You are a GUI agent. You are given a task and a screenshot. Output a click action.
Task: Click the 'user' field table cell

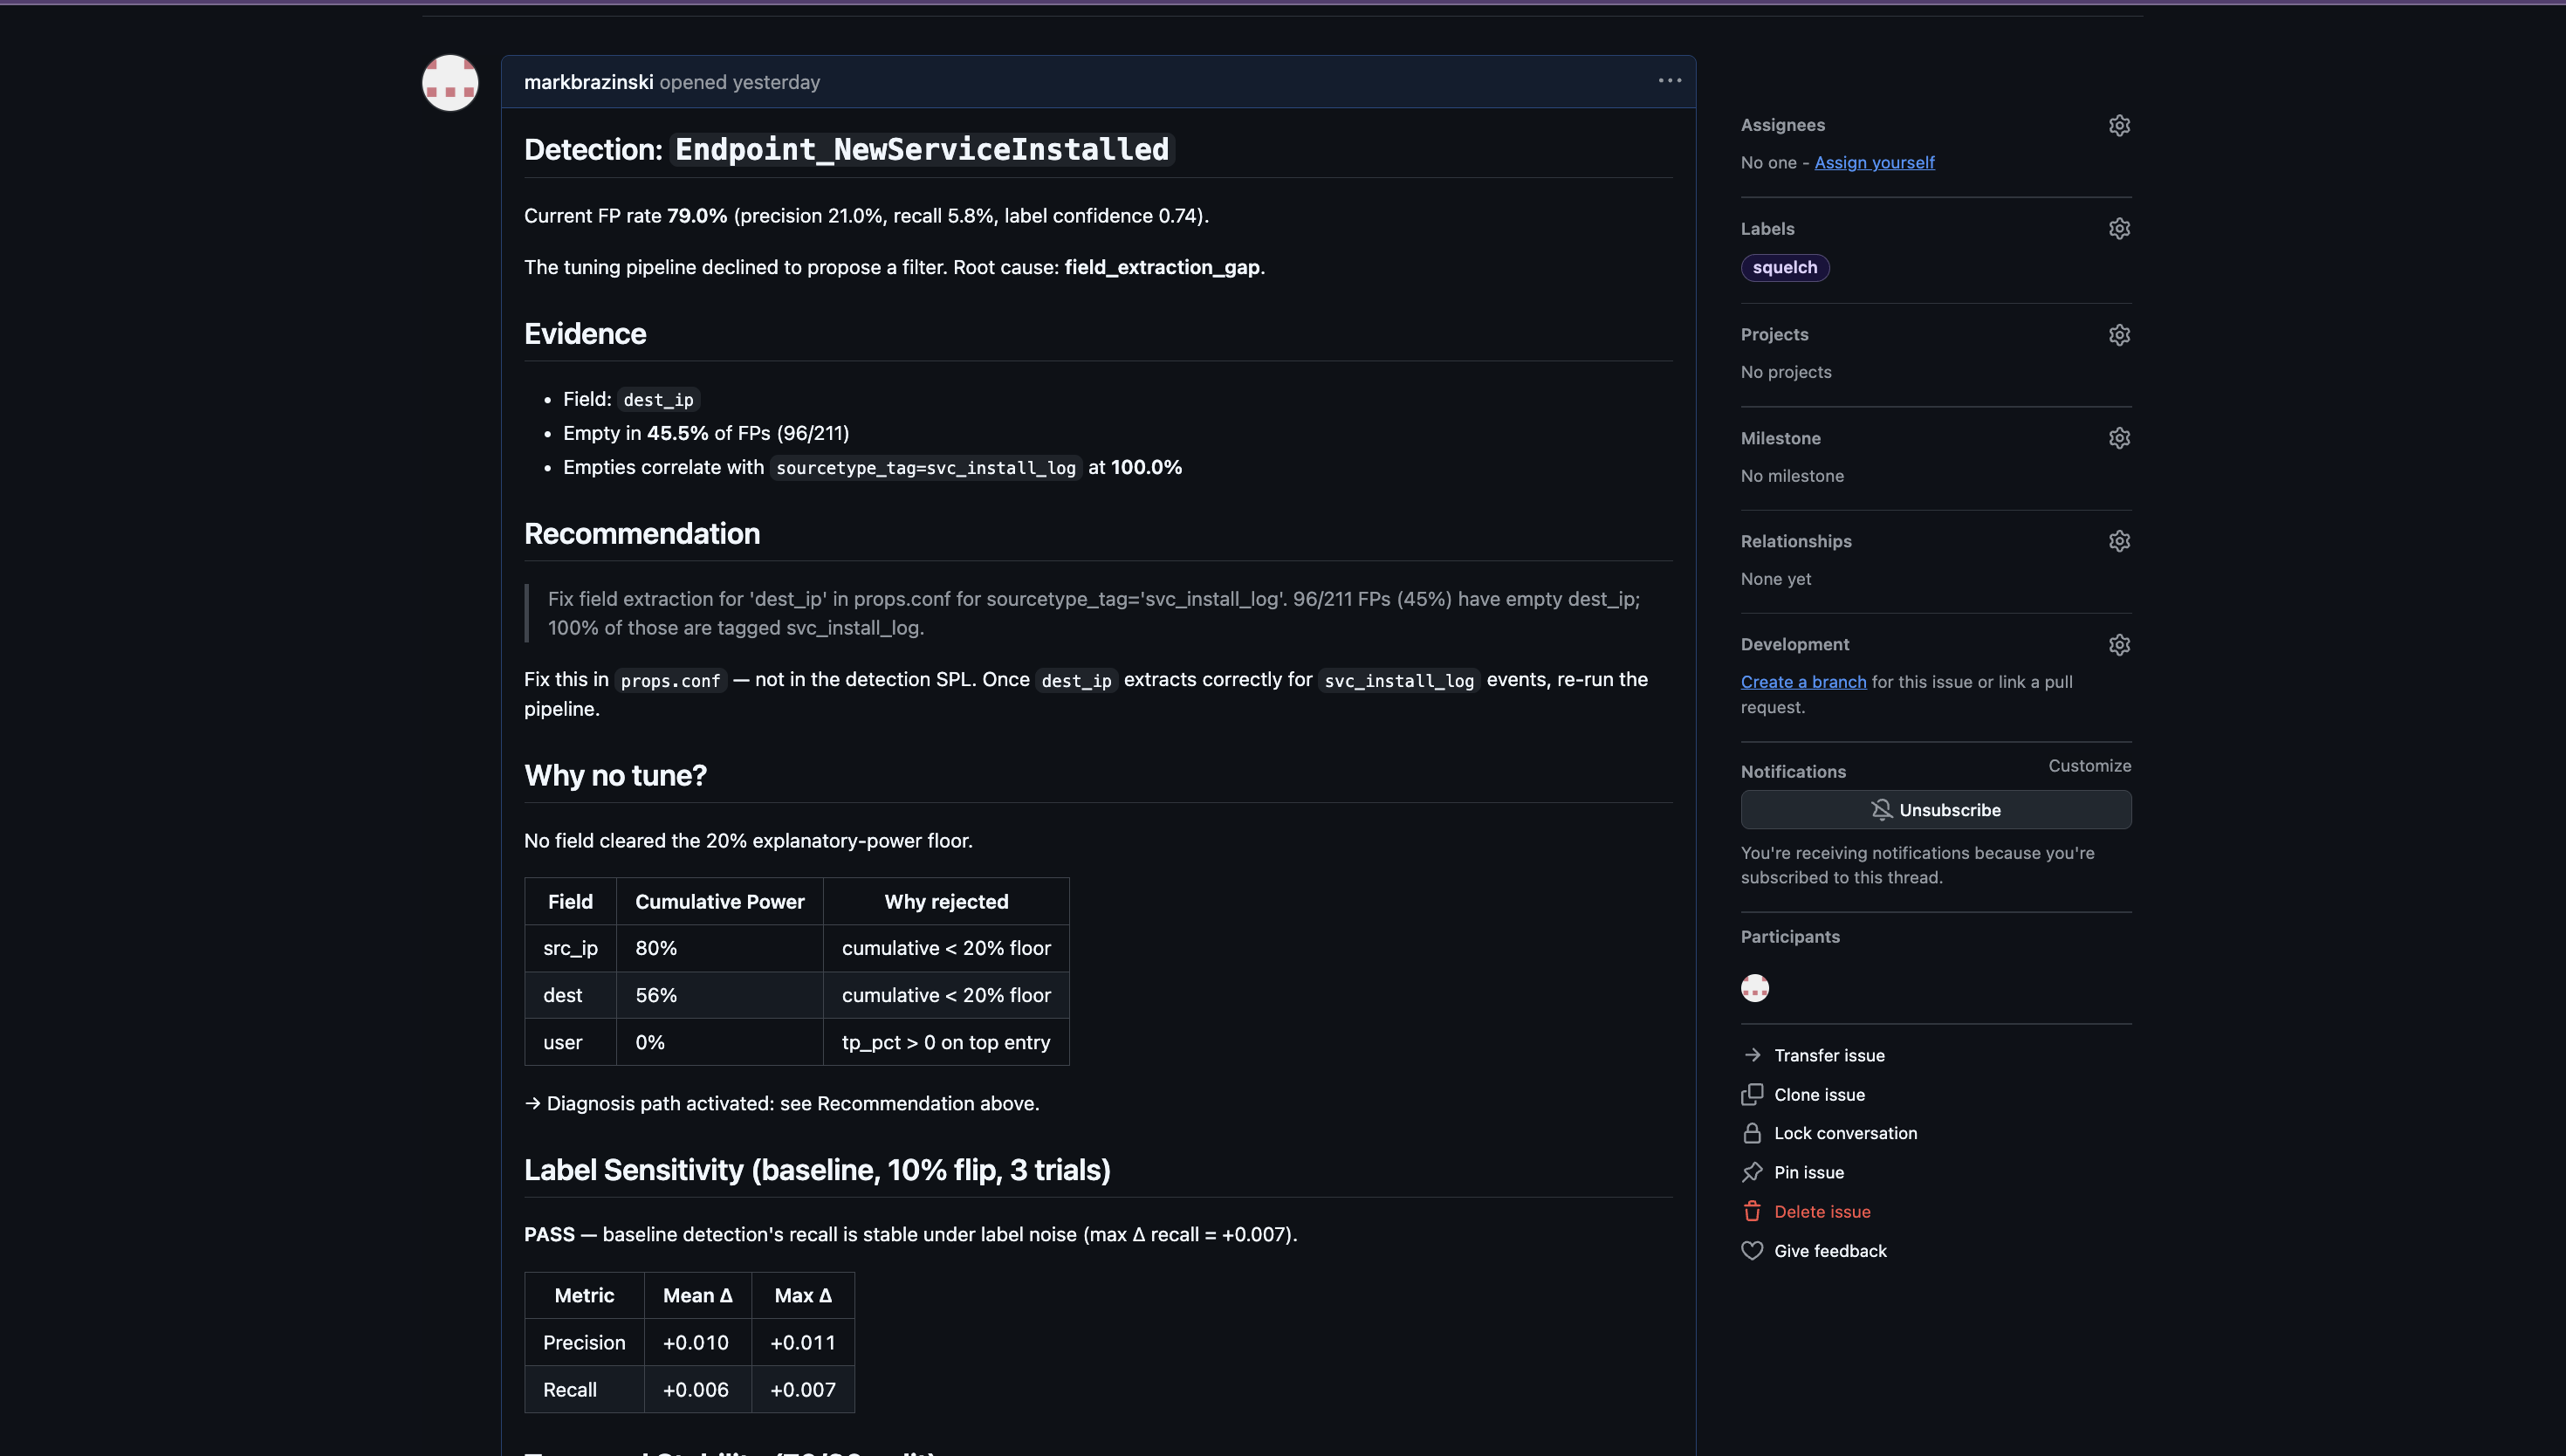[x=570, y=1042]
